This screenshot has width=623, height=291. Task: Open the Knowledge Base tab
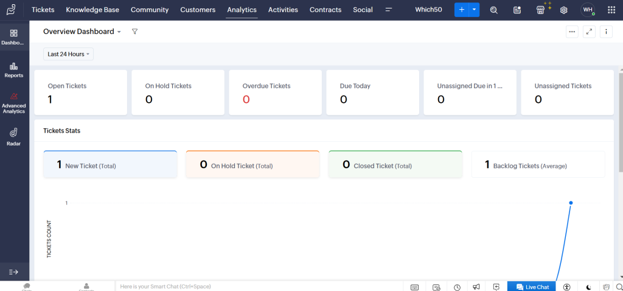click(x=92, y=10)
